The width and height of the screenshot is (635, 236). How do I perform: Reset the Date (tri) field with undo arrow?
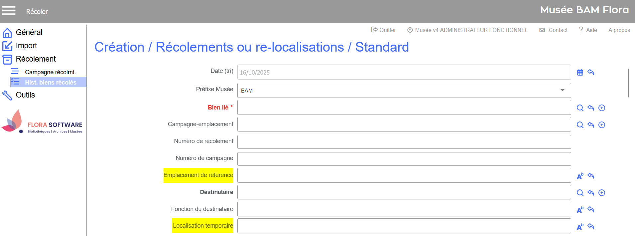tap(591, 72)
